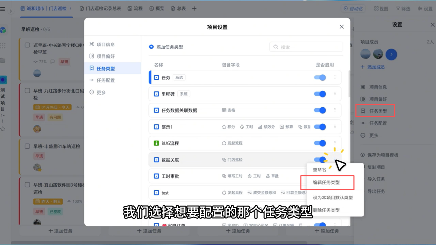Screen dimensions: 436x245
Task: Select 任务配置 in dialog sidebar
Action: (113, 80)
